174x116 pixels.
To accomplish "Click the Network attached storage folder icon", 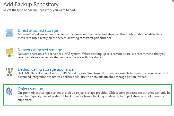I will click(10, 53).
